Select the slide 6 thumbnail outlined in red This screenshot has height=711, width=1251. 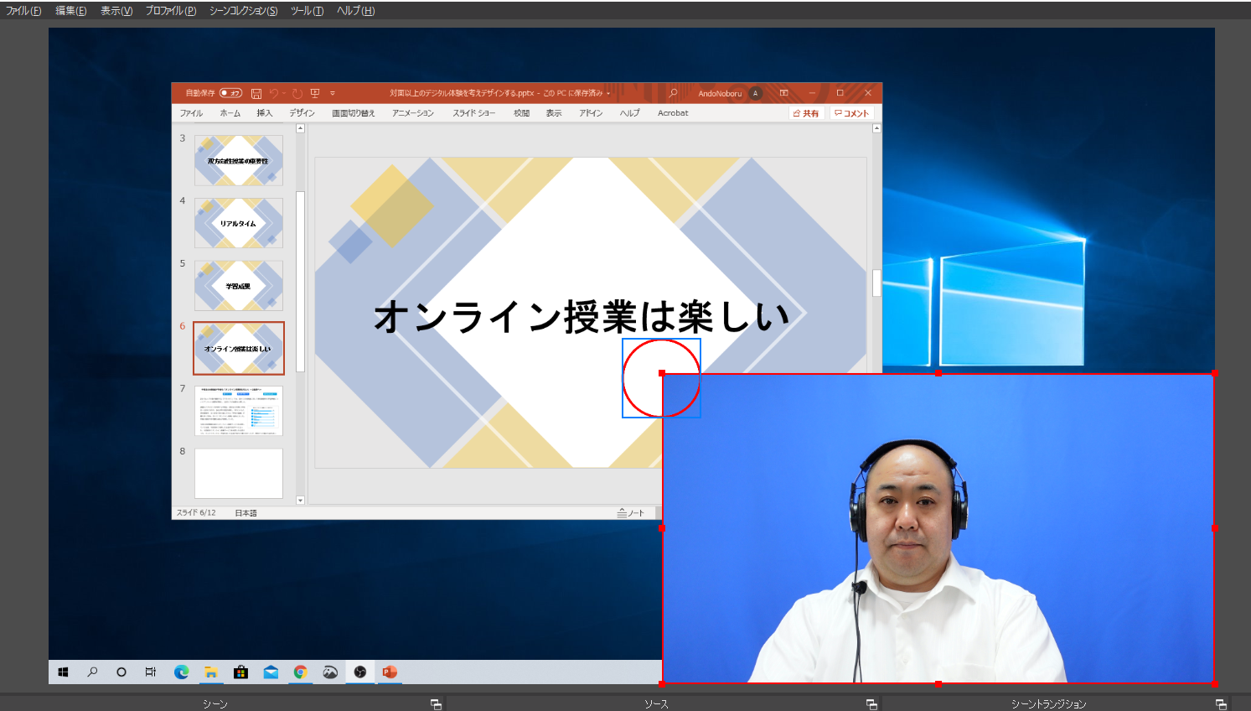coord(239,348)
